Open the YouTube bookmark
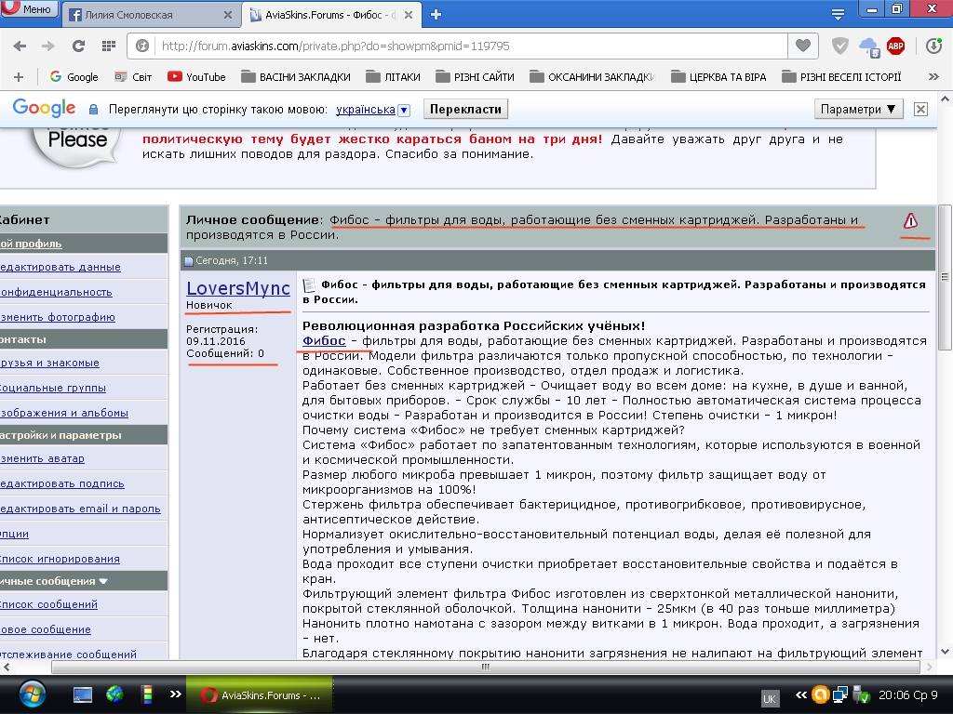The height and width of the screenshot is (714, 953). [x=196, y=77]
